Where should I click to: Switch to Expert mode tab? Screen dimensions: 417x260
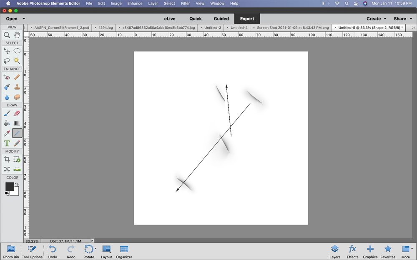[247, 19]
